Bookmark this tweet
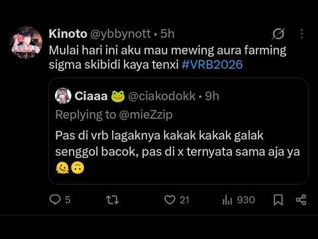Viewport: 318px width, 239px height. 278,200
